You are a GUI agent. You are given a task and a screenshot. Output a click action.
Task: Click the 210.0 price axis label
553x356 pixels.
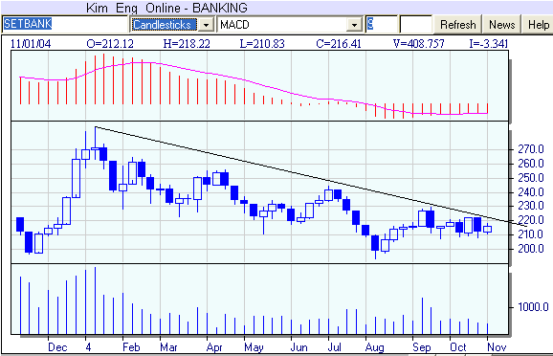(531, 234)
